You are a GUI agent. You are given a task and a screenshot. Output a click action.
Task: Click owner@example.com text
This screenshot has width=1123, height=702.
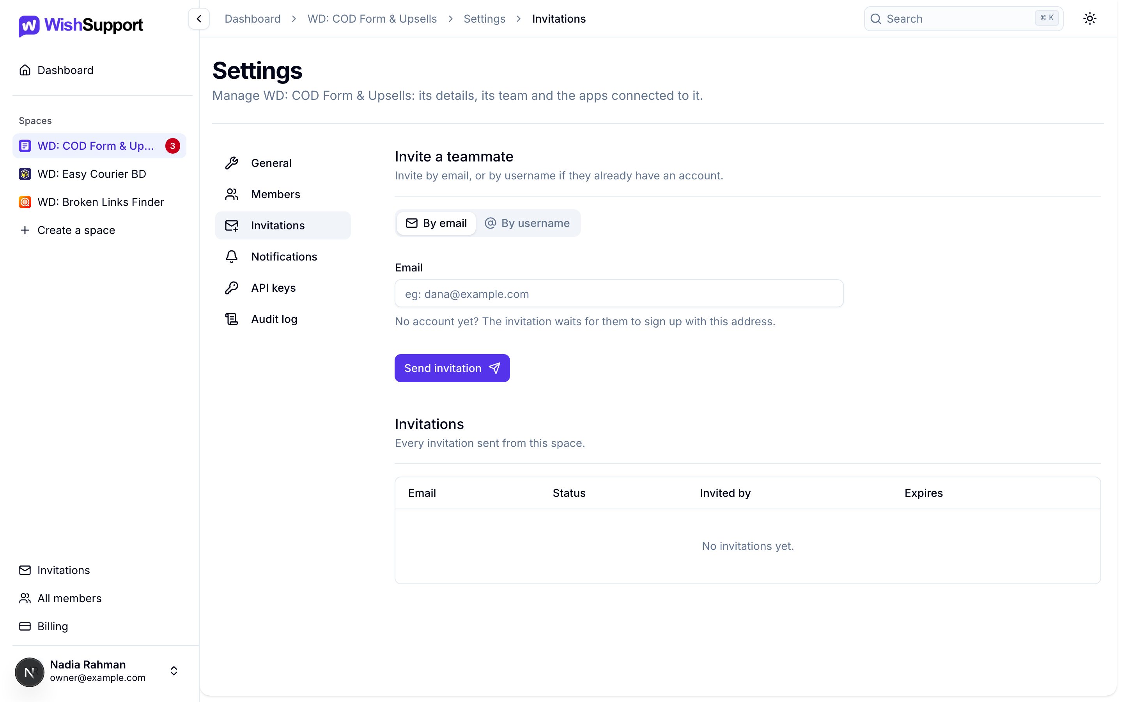(x=97, y=678)
